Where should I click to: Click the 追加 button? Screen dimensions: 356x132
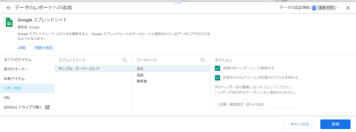coord(335,124)
